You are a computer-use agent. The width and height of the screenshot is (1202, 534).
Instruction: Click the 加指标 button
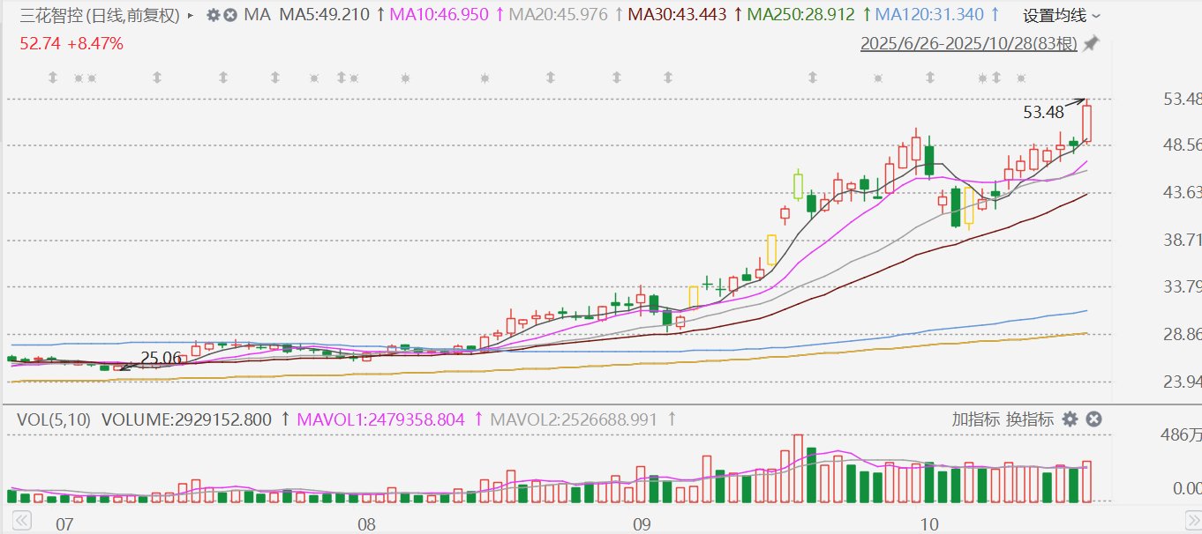[976, 419]
